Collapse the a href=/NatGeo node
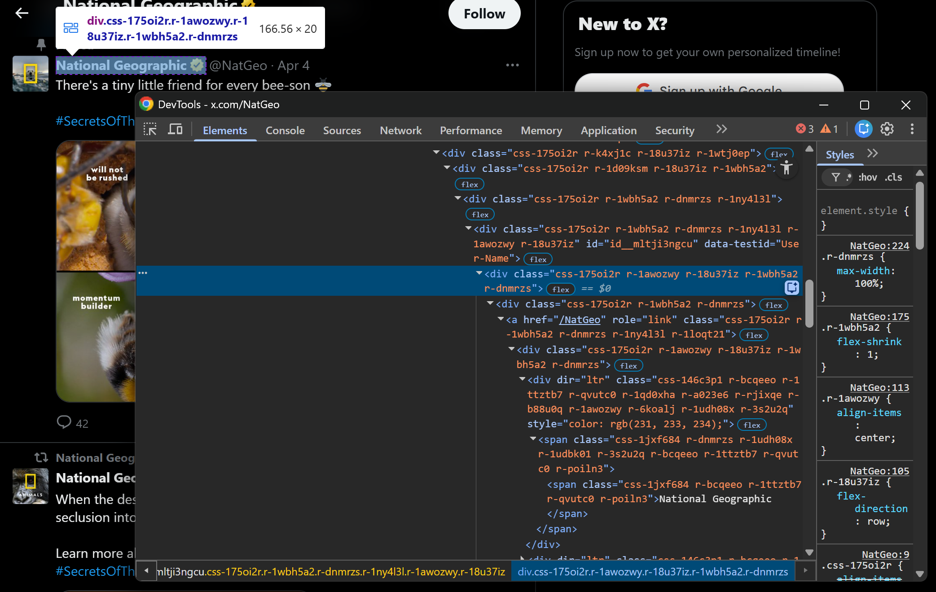 [x=501, y=319]
